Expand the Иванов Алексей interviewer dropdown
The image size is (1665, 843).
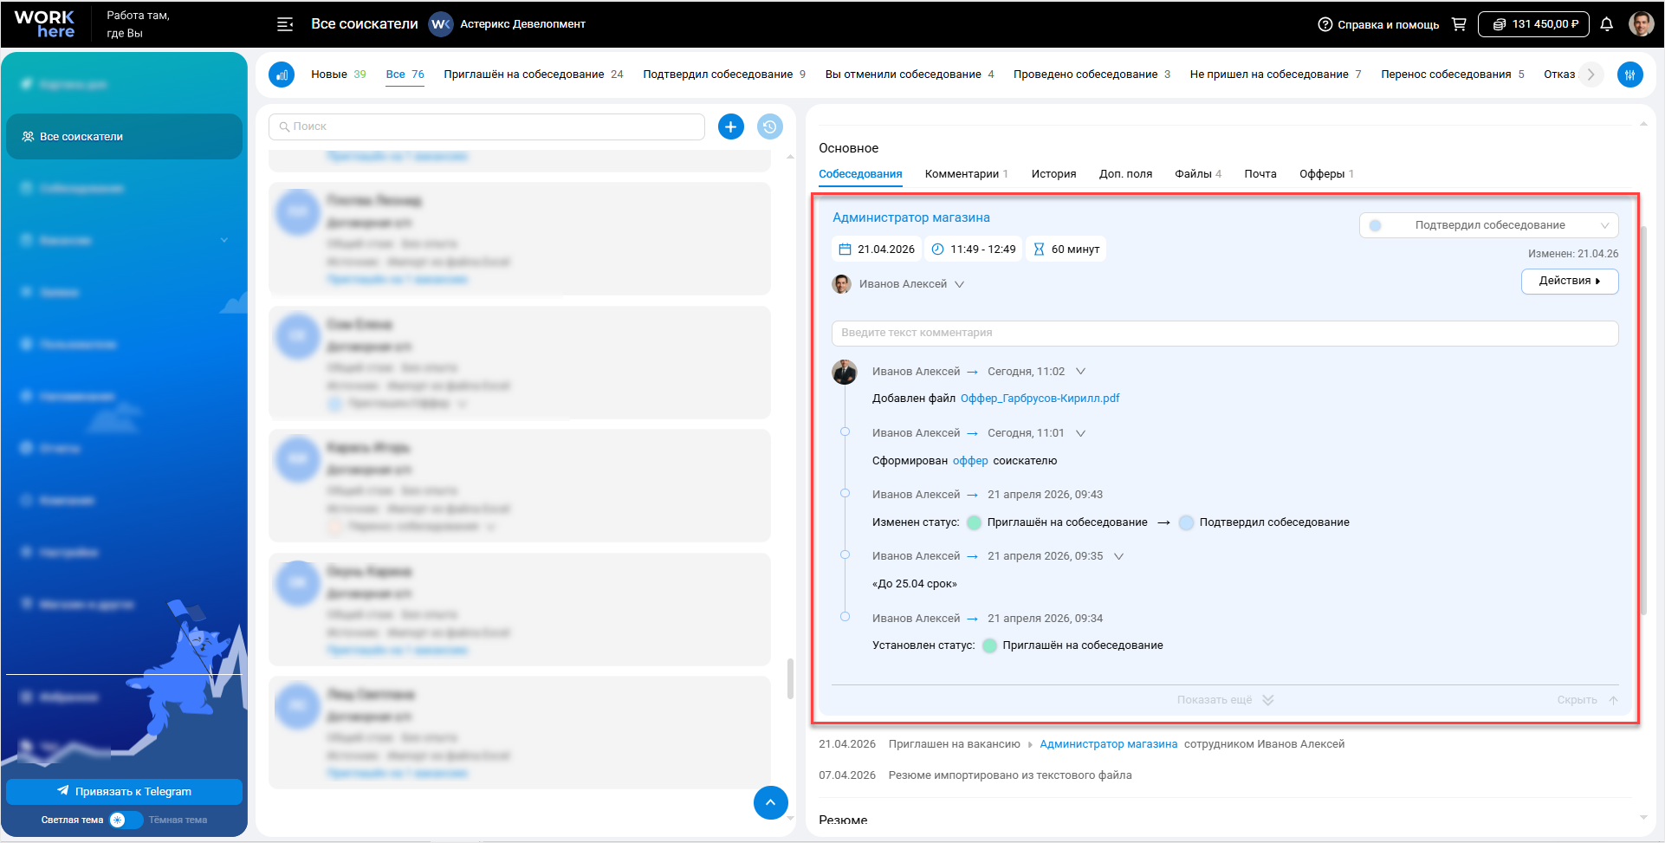pyautogui.click(x=959, y=284)
